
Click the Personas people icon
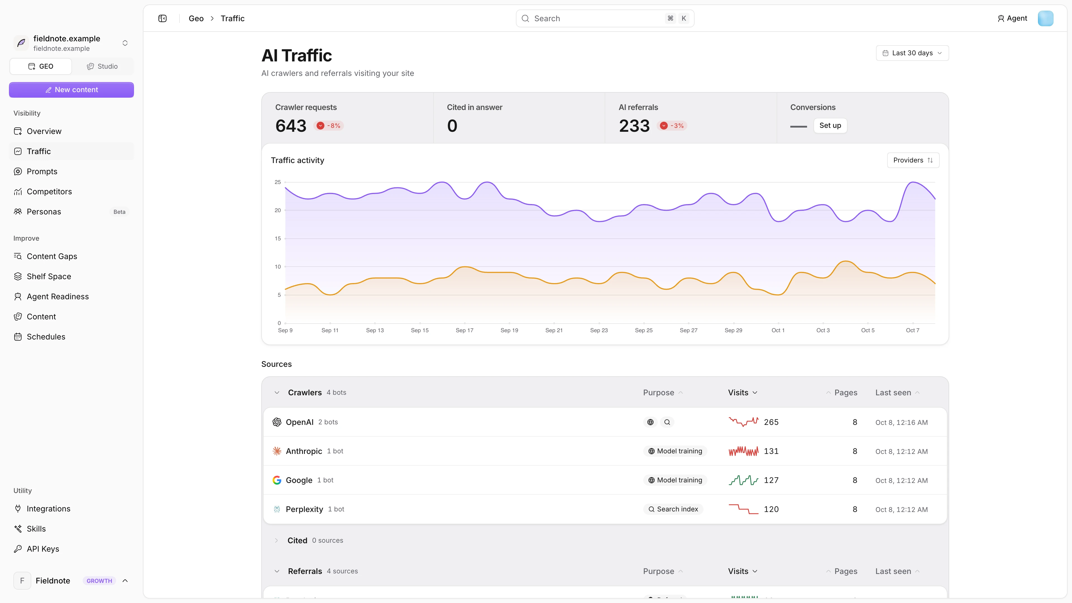[18, 212]
